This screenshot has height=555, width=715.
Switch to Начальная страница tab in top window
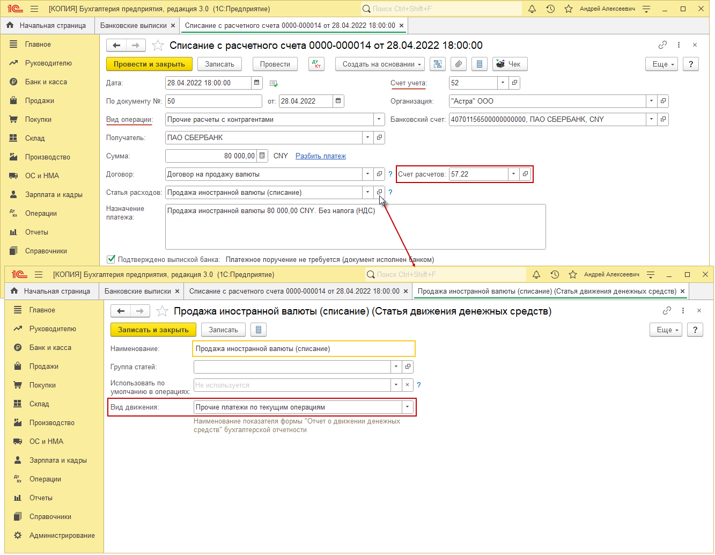46,25
